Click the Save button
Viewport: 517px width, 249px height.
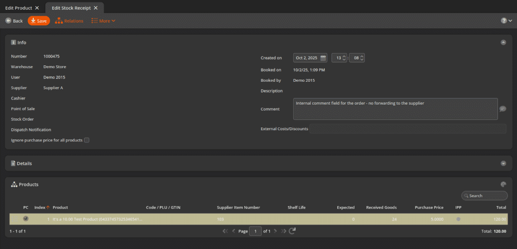[x=39, y=21]
